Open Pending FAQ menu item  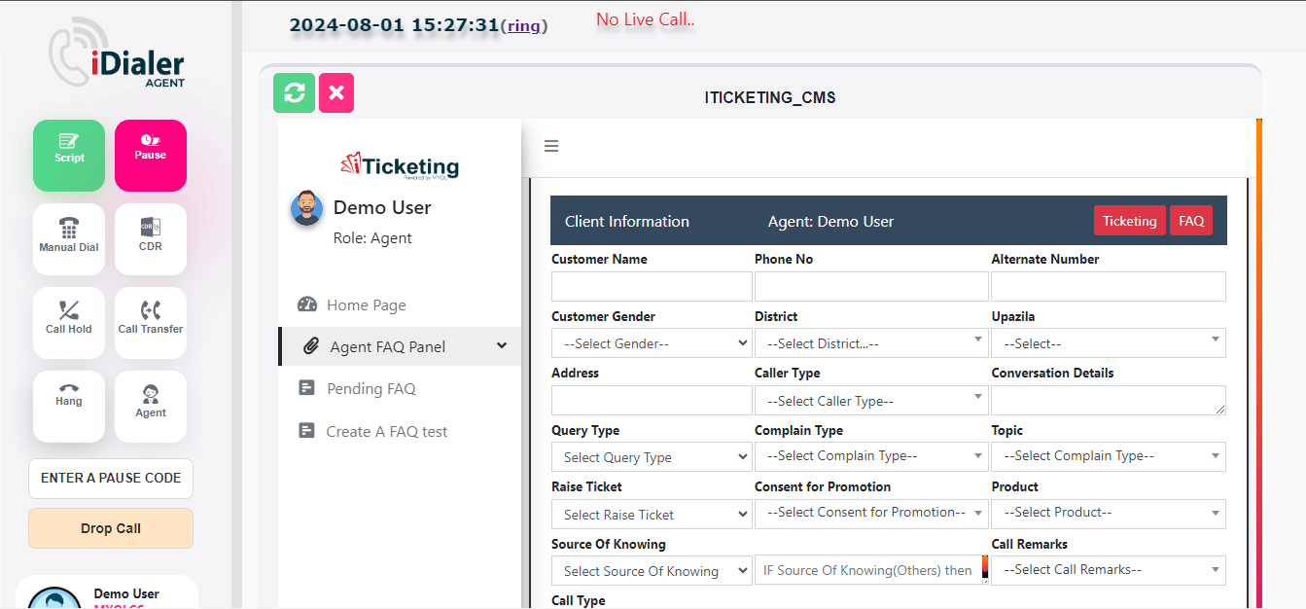(x=371, y=389)
